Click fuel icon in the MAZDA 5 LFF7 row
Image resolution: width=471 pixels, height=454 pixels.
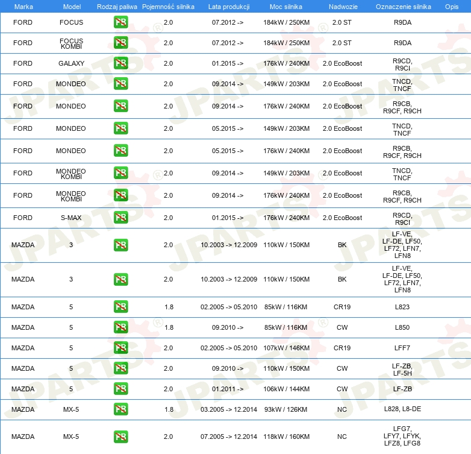[x=120, y=347]
